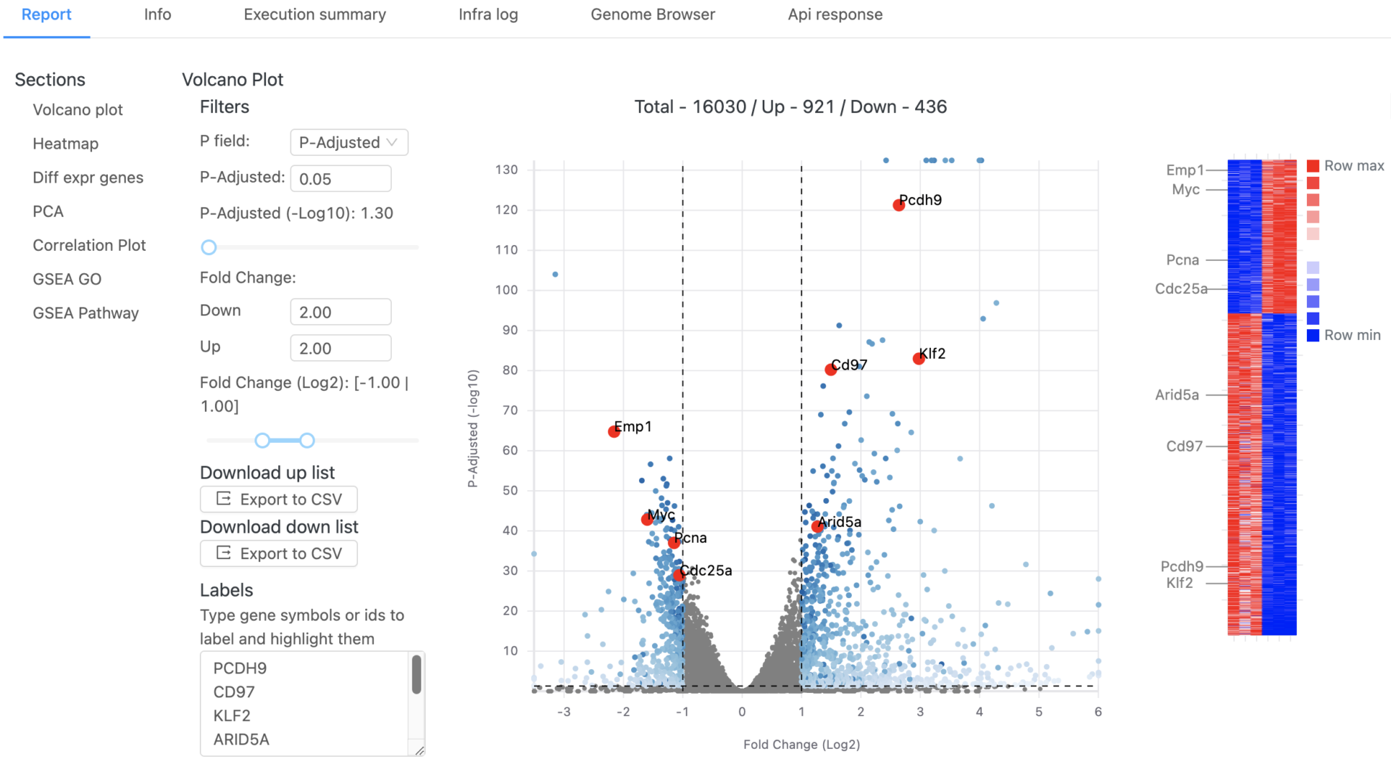Go to GSEA Pathway section
The width and height of the screenshot is (1391, 759).
pyautogui.click(x=85, y=313)
